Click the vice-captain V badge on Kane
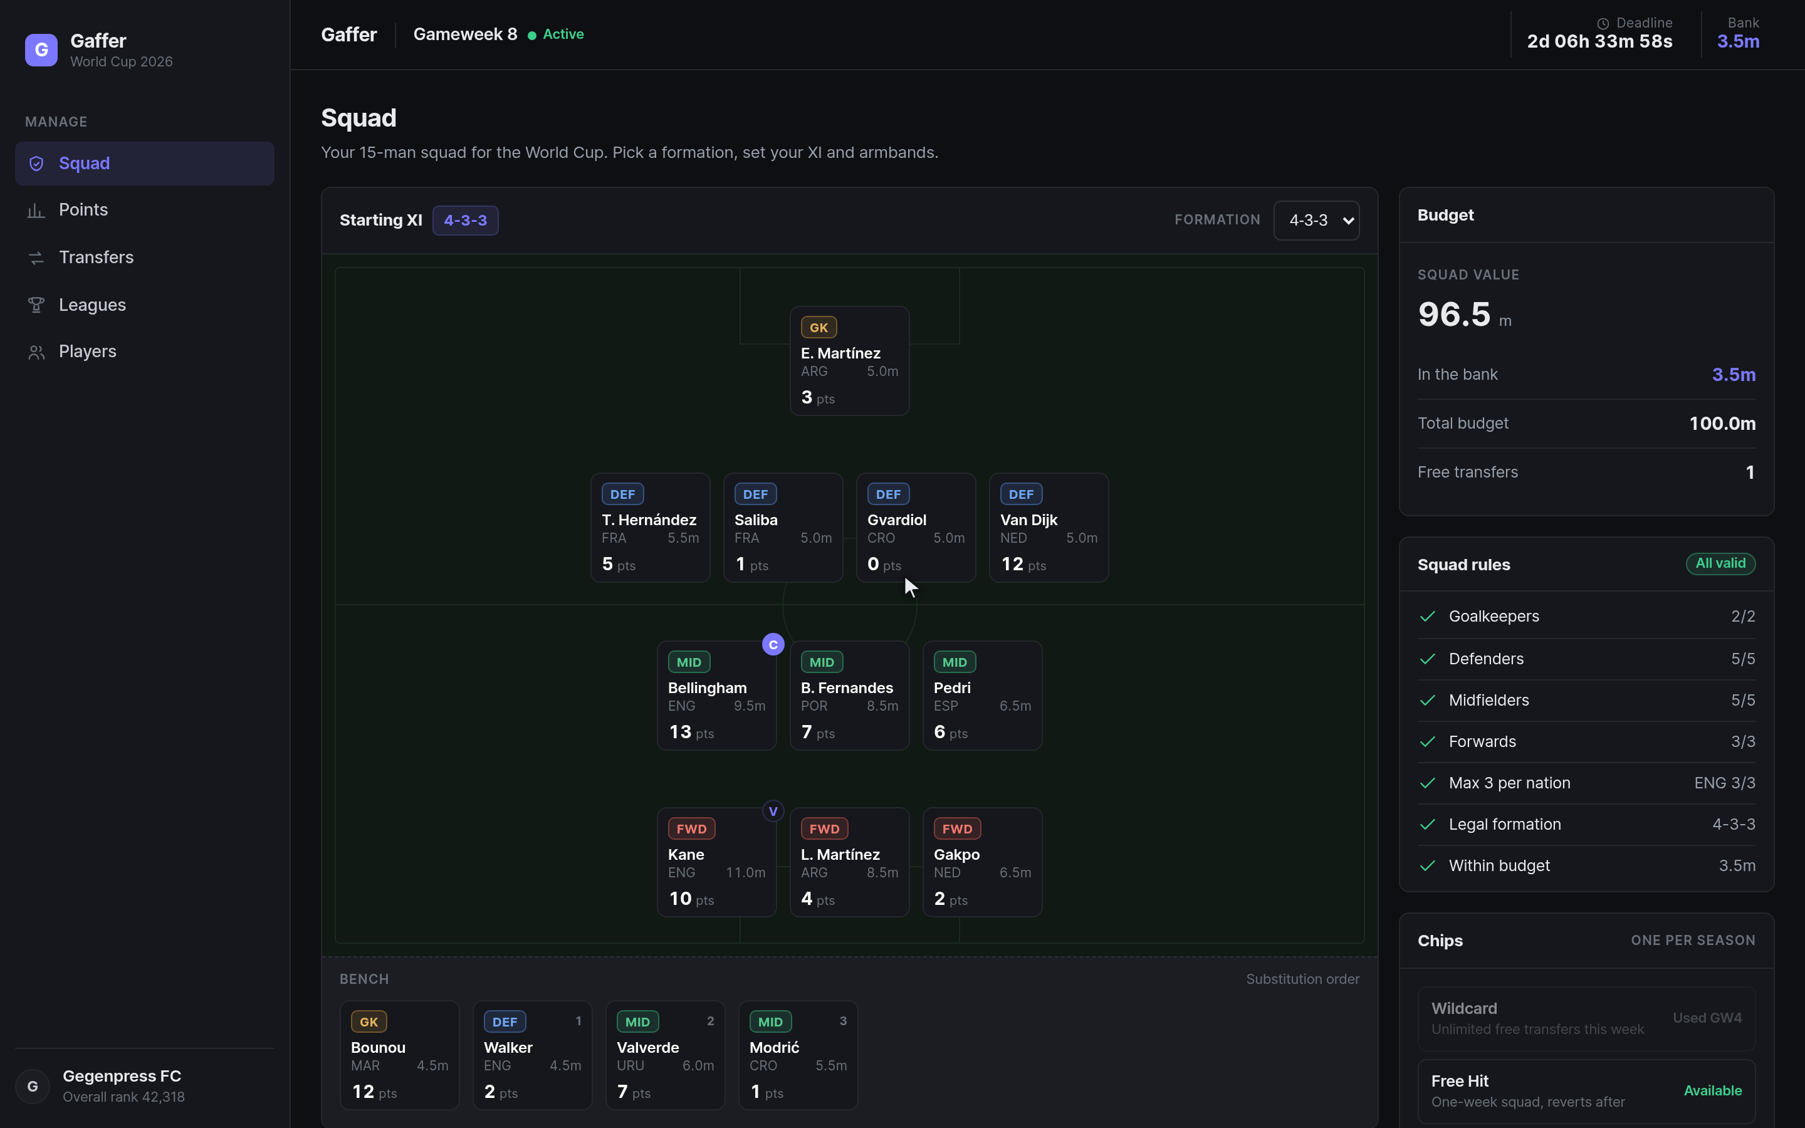The width and height of the screenshot is (1805, 1128). (773, 811)
